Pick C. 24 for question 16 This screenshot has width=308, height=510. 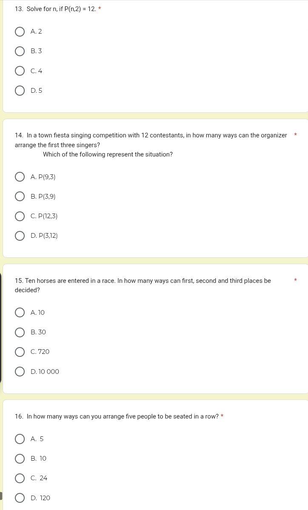click(x=20, y=478)
